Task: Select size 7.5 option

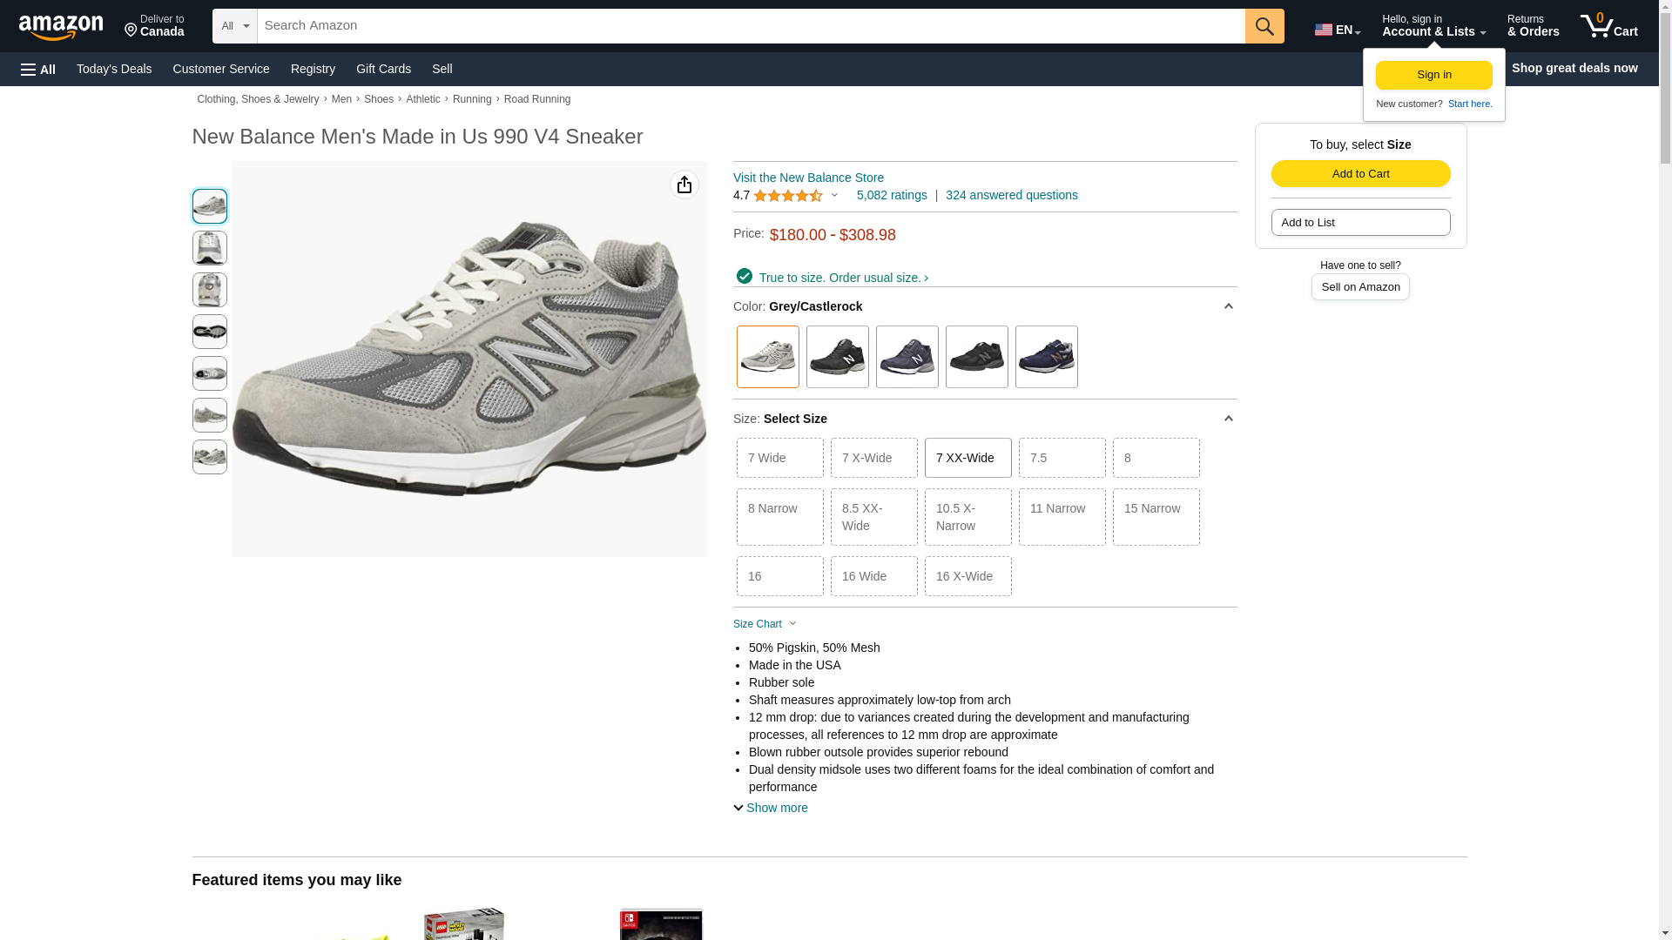Action: click(x=1062, y=458)
